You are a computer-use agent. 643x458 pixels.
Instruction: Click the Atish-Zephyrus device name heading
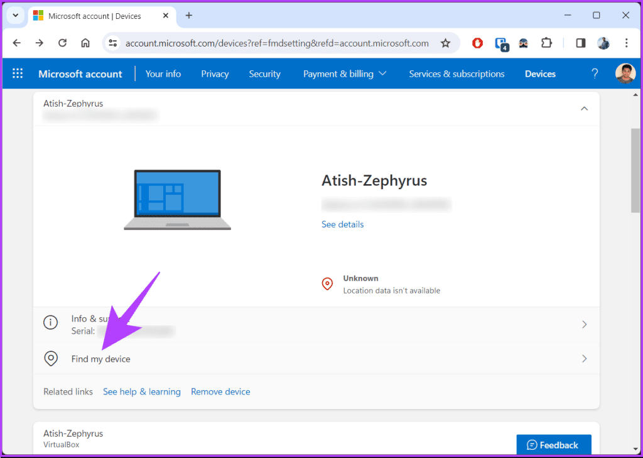pos(374,180)
